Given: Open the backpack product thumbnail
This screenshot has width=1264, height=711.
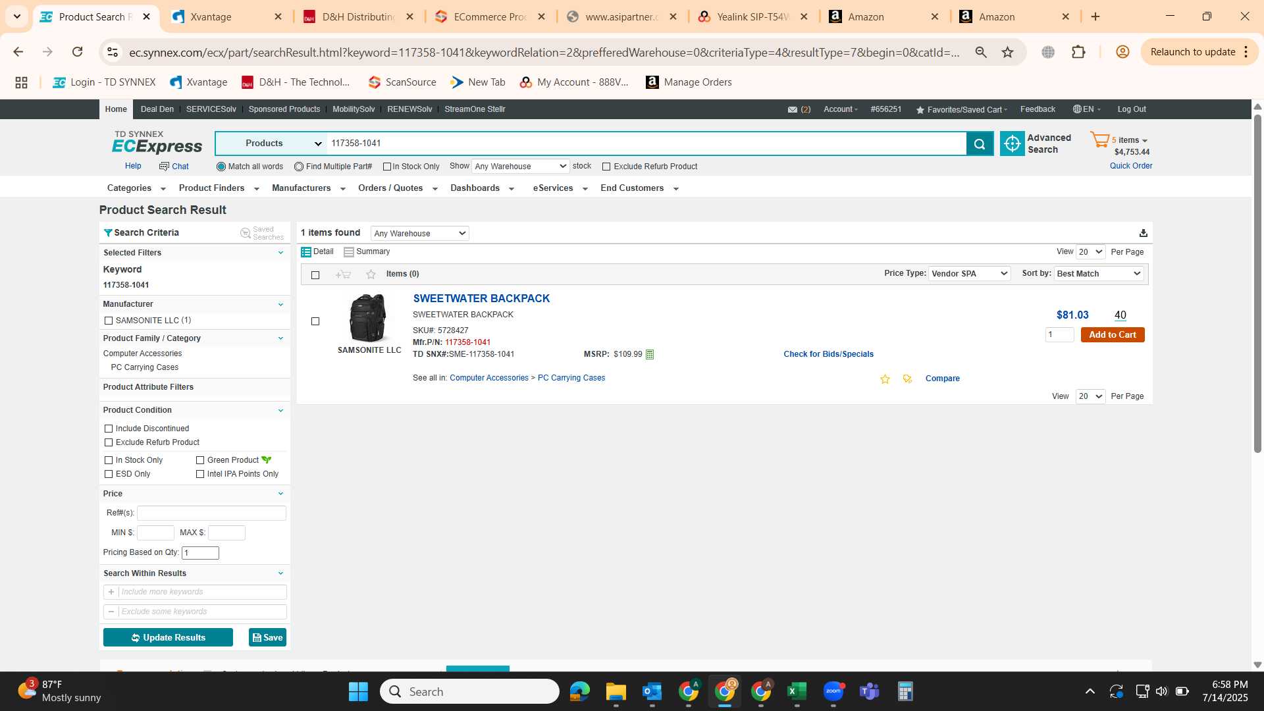Looking at the screenshot, I should 367,318.
